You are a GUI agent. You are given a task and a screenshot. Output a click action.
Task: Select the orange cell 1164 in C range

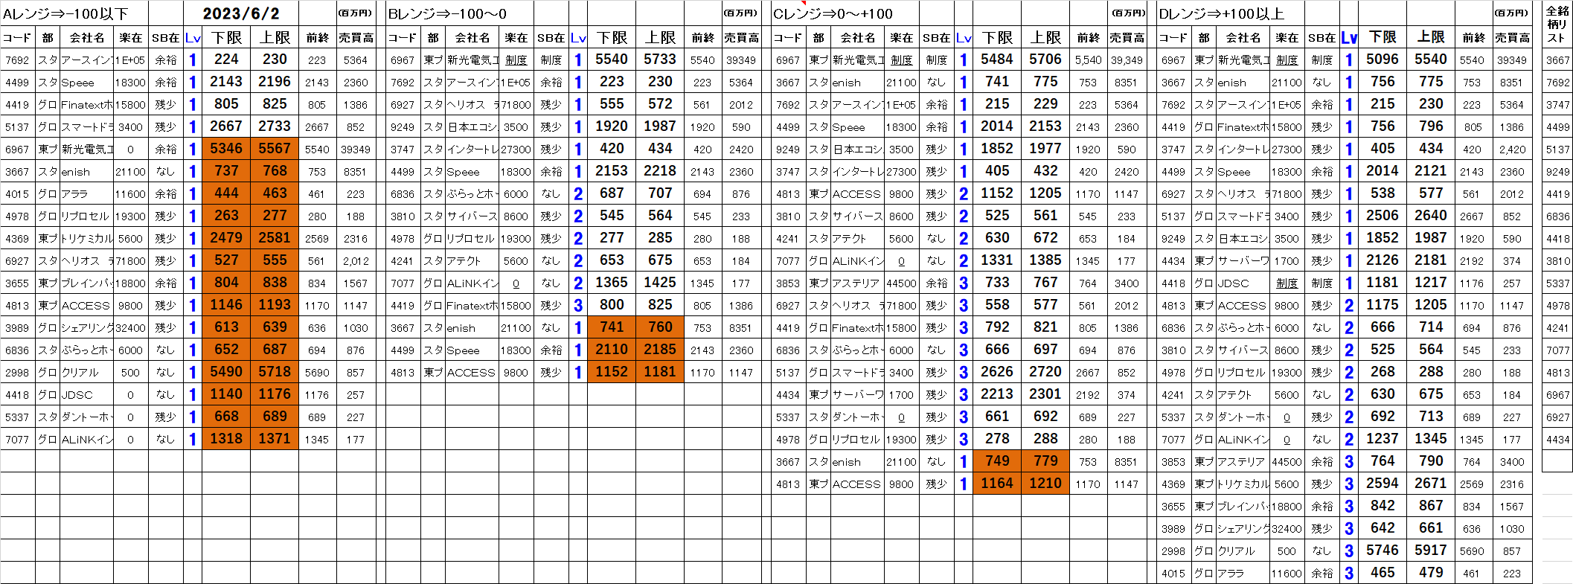tap(997, 484)
